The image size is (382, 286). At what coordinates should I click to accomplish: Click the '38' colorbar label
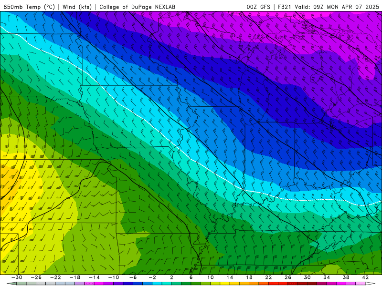point(346,277)
